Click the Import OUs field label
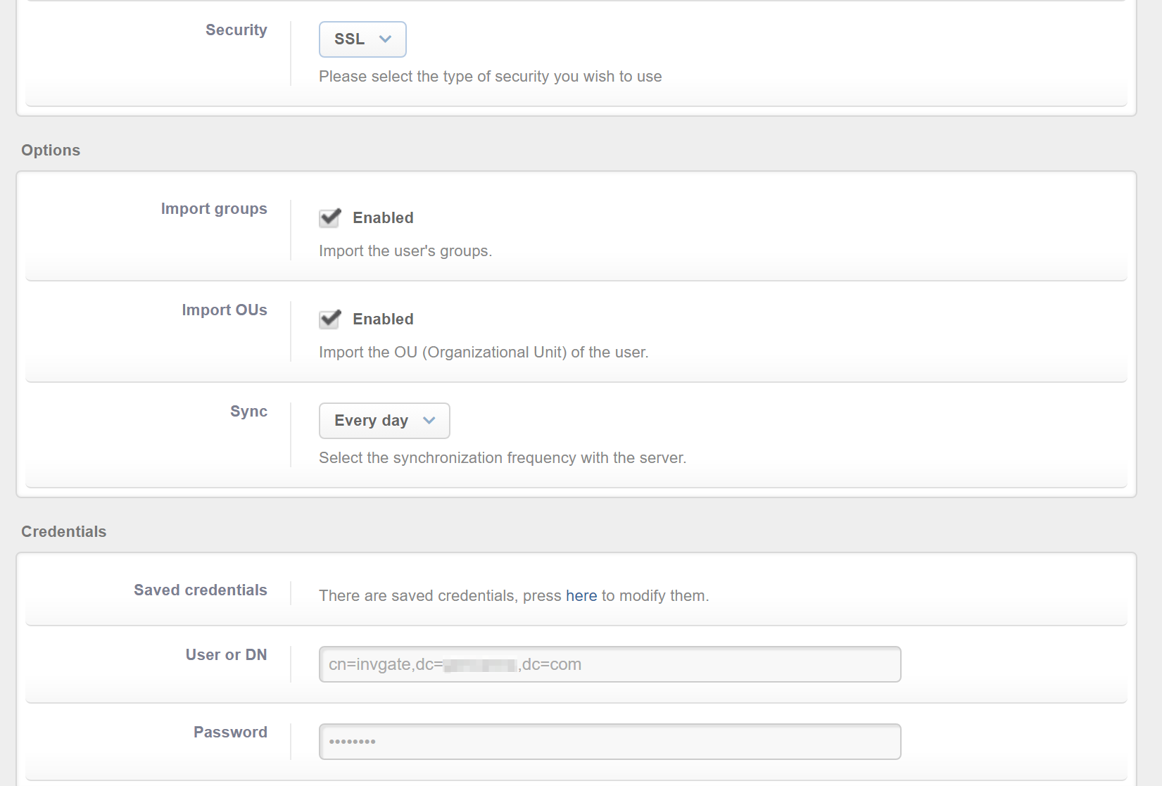The height and width of the screenshot is (786, 1162). click(225, 310)
